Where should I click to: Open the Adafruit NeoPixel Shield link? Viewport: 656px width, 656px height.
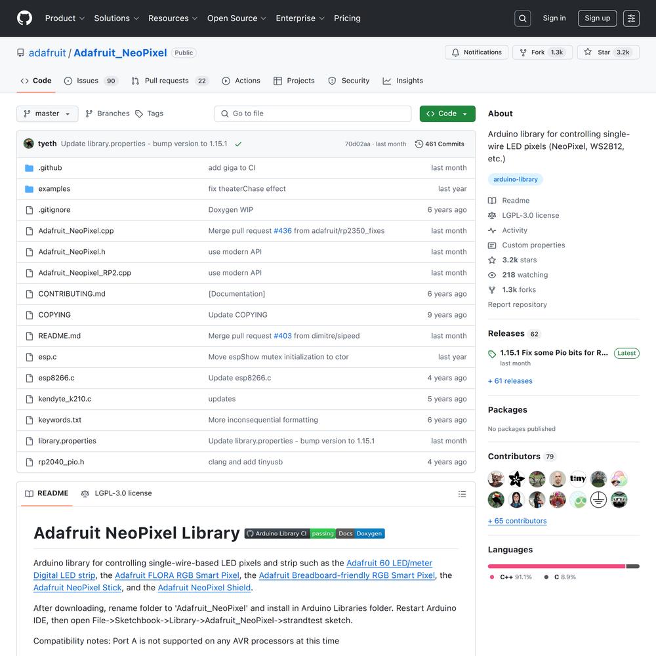tap(204, 588)
